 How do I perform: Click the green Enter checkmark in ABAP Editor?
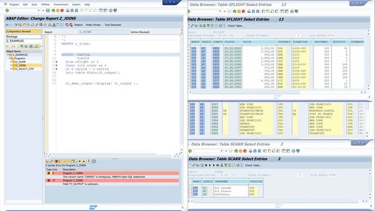coord(7,11)
